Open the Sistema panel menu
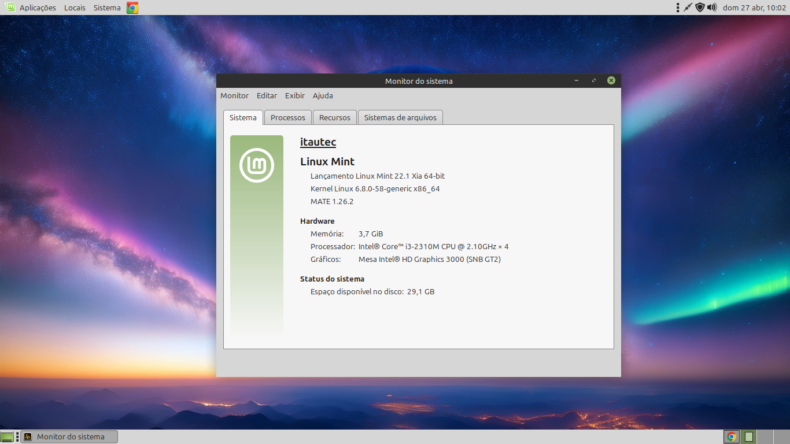The height and width of the screenshot is (444, 790). [x=107, y=8]
